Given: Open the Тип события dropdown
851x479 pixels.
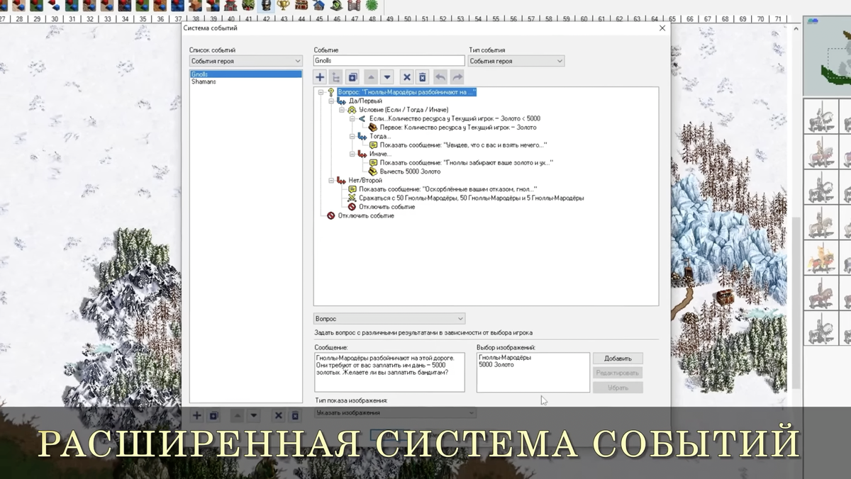Looking at the screenshot, I should pos(516,61).
